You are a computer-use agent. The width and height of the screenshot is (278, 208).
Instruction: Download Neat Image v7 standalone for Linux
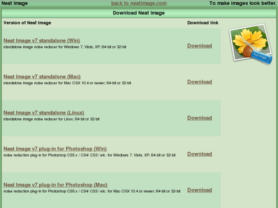coord(200,118)
